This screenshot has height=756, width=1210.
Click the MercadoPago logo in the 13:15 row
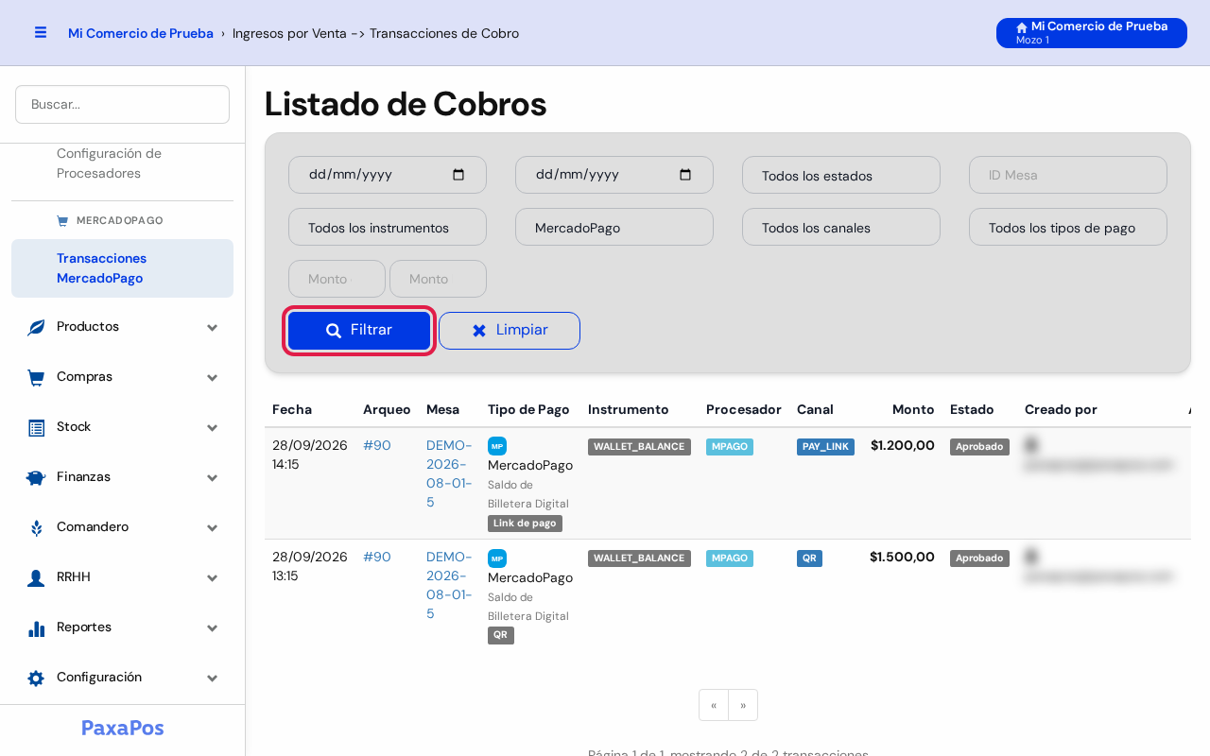coord(497,558)
